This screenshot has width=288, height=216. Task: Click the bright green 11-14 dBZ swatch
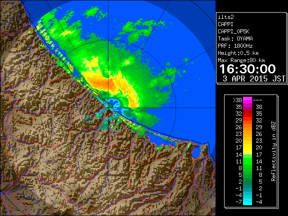[x=247, y=161]
